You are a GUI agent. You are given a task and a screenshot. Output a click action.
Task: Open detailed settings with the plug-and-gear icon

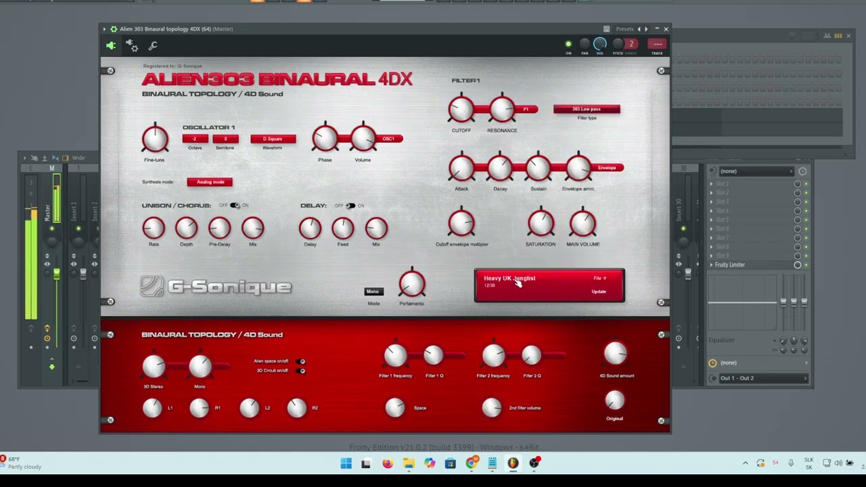tap(132, 45)
